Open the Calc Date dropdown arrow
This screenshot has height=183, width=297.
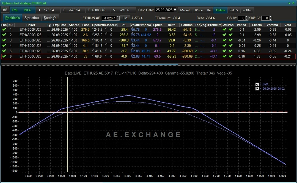[x=175, y=10]
